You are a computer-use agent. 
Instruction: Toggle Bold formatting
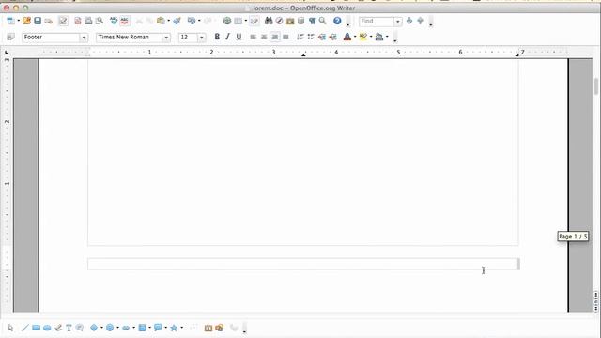(217, 37)
